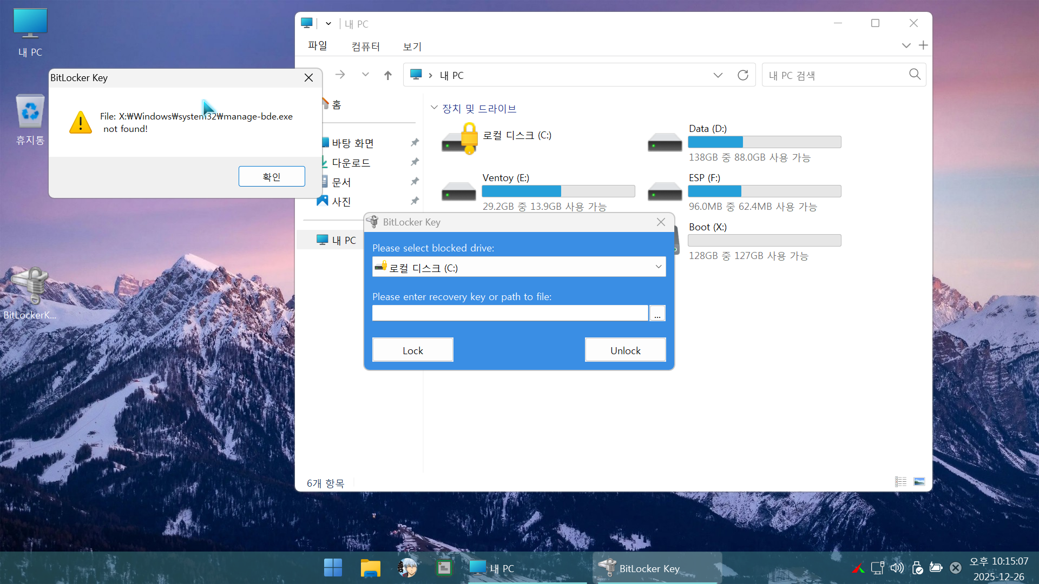The image size is (1039, 584).
Task: Open the Start menu on taskbar
Action: (x=333, y=568)
